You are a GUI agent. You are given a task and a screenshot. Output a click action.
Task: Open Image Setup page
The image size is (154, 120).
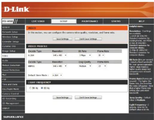pos(13,51)
